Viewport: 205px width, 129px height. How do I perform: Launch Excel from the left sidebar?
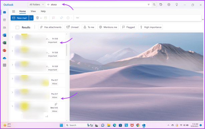point(4,43)
